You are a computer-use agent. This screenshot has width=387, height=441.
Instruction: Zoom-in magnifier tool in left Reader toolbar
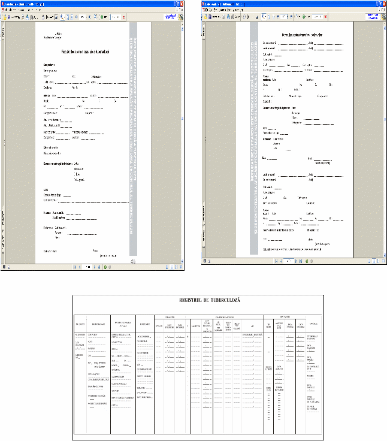[62, 17]
